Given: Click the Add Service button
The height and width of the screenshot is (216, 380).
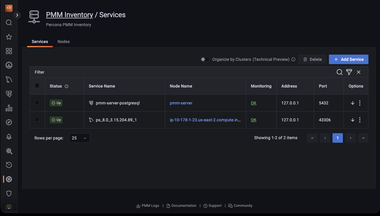Looking at the screenshot, I should point(349,59).
